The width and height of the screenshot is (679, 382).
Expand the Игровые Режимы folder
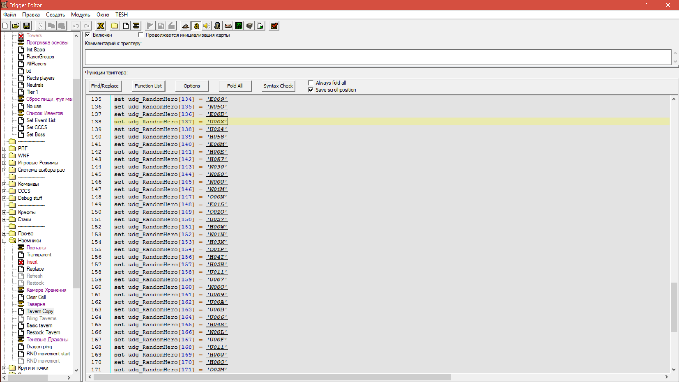[4, 163]
